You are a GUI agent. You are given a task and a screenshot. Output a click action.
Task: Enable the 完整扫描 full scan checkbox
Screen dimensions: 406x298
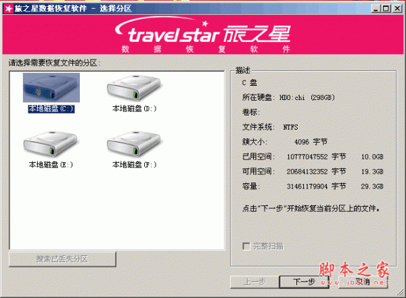tap(246, 246)
